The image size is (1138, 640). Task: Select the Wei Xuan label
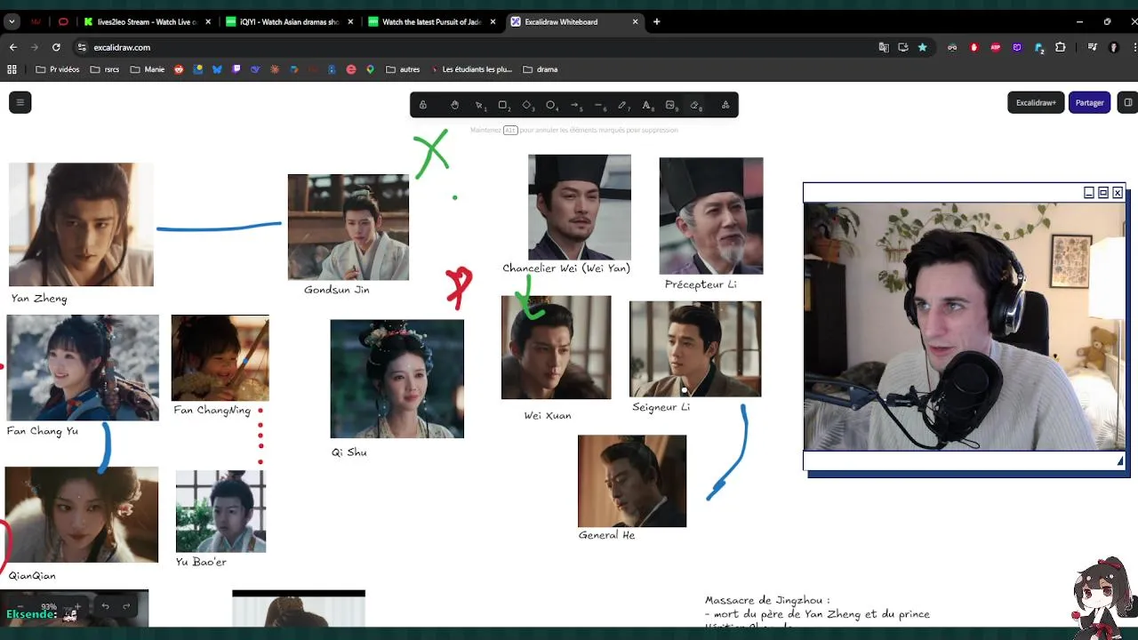click(548, 415)
